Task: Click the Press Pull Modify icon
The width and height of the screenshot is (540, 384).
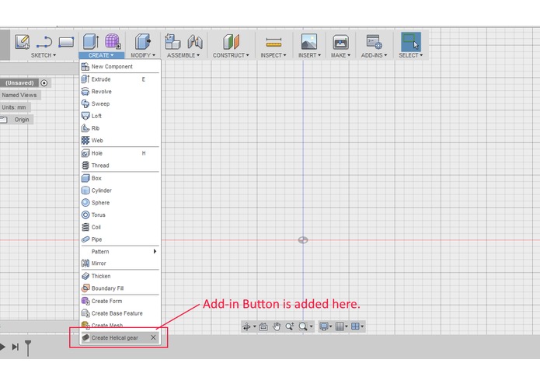Action: click(143, 42)
